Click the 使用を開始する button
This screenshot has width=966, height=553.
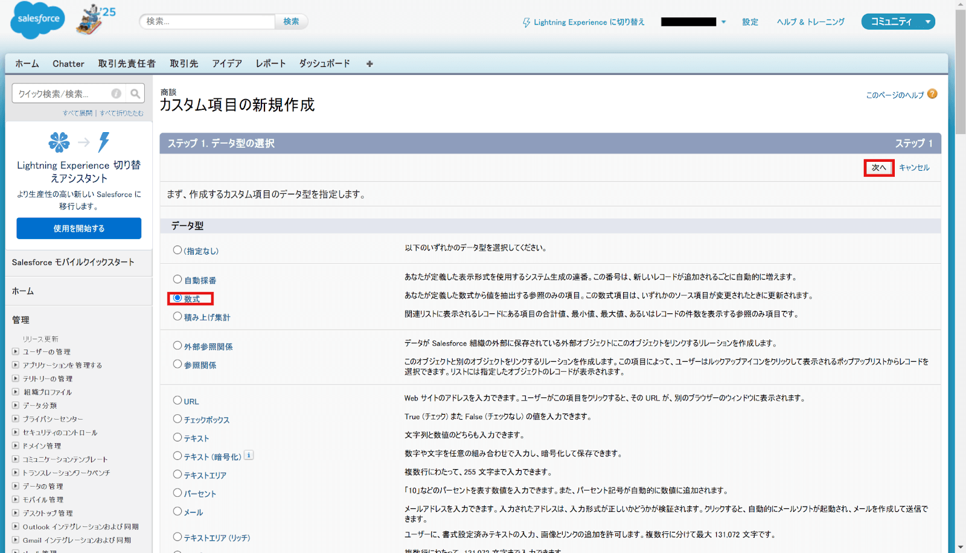pos(78,228)
